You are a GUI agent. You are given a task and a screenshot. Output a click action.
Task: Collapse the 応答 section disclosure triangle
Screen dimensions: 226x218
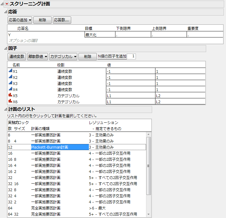pyautogui.click(x=5, y=12)
